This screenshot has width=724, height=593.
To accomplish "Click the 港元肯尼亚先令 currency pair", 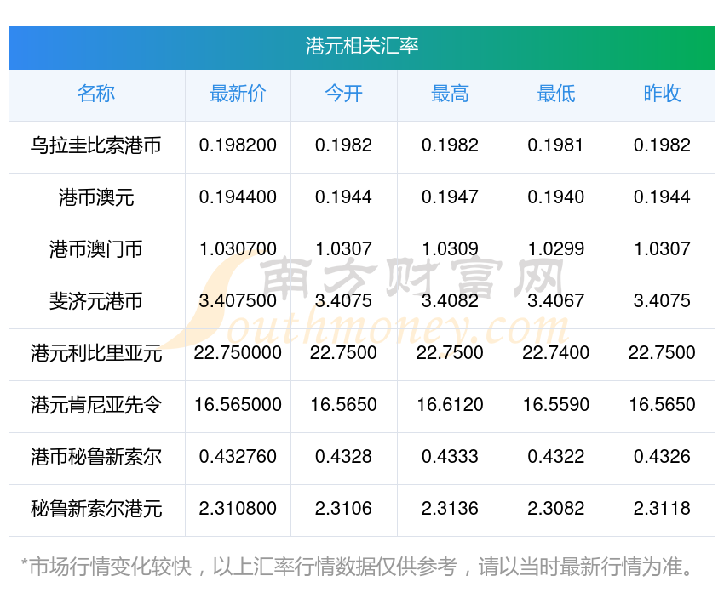I will pyautogui.click(x=96, y=405).
